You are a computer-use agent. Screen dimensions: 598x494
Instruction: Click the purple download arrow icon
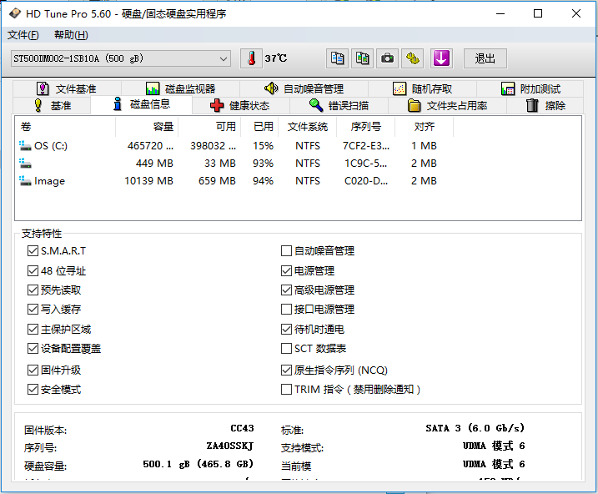441,58
